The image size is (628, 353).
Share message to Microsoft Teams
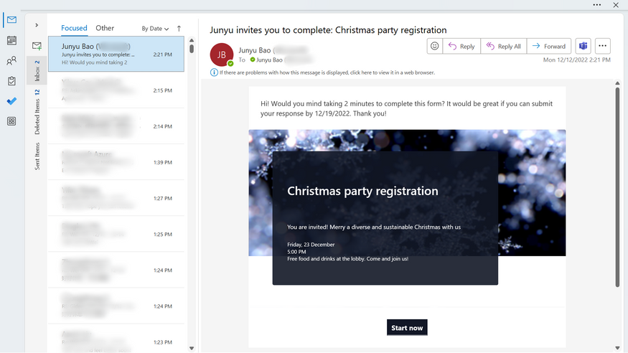coord(583,46)
